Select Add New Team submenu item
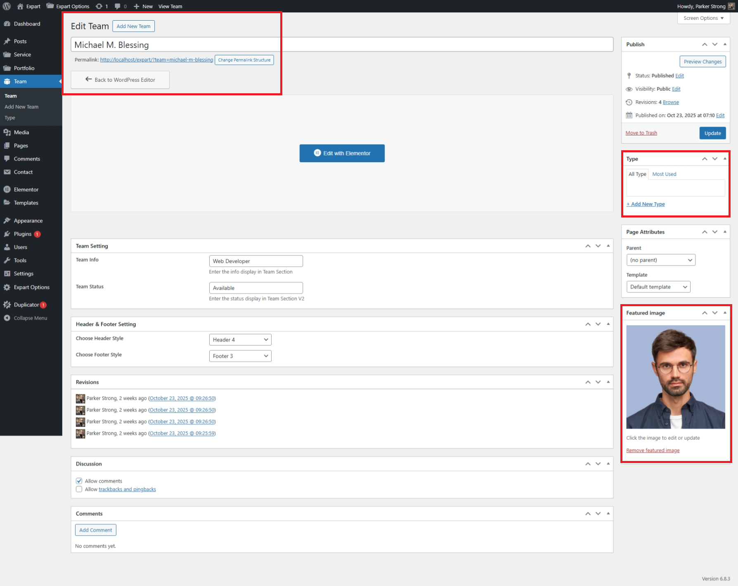This screenshot has width=738, height=586. pyautogui.click(x=21, y=107)
